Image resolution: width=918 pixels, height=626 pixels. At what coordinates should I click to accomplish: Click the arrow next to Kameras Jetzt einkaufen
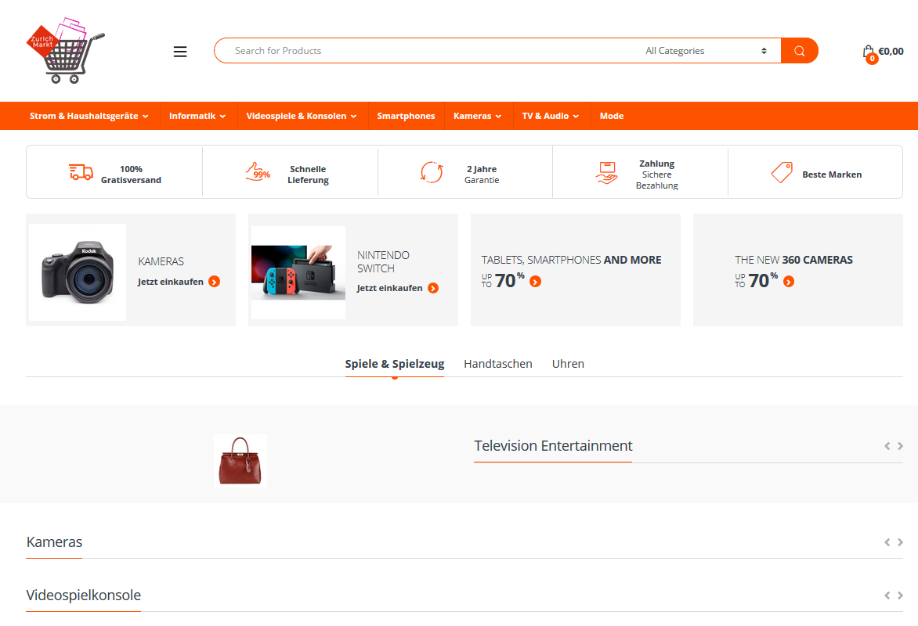pos(215,282)
